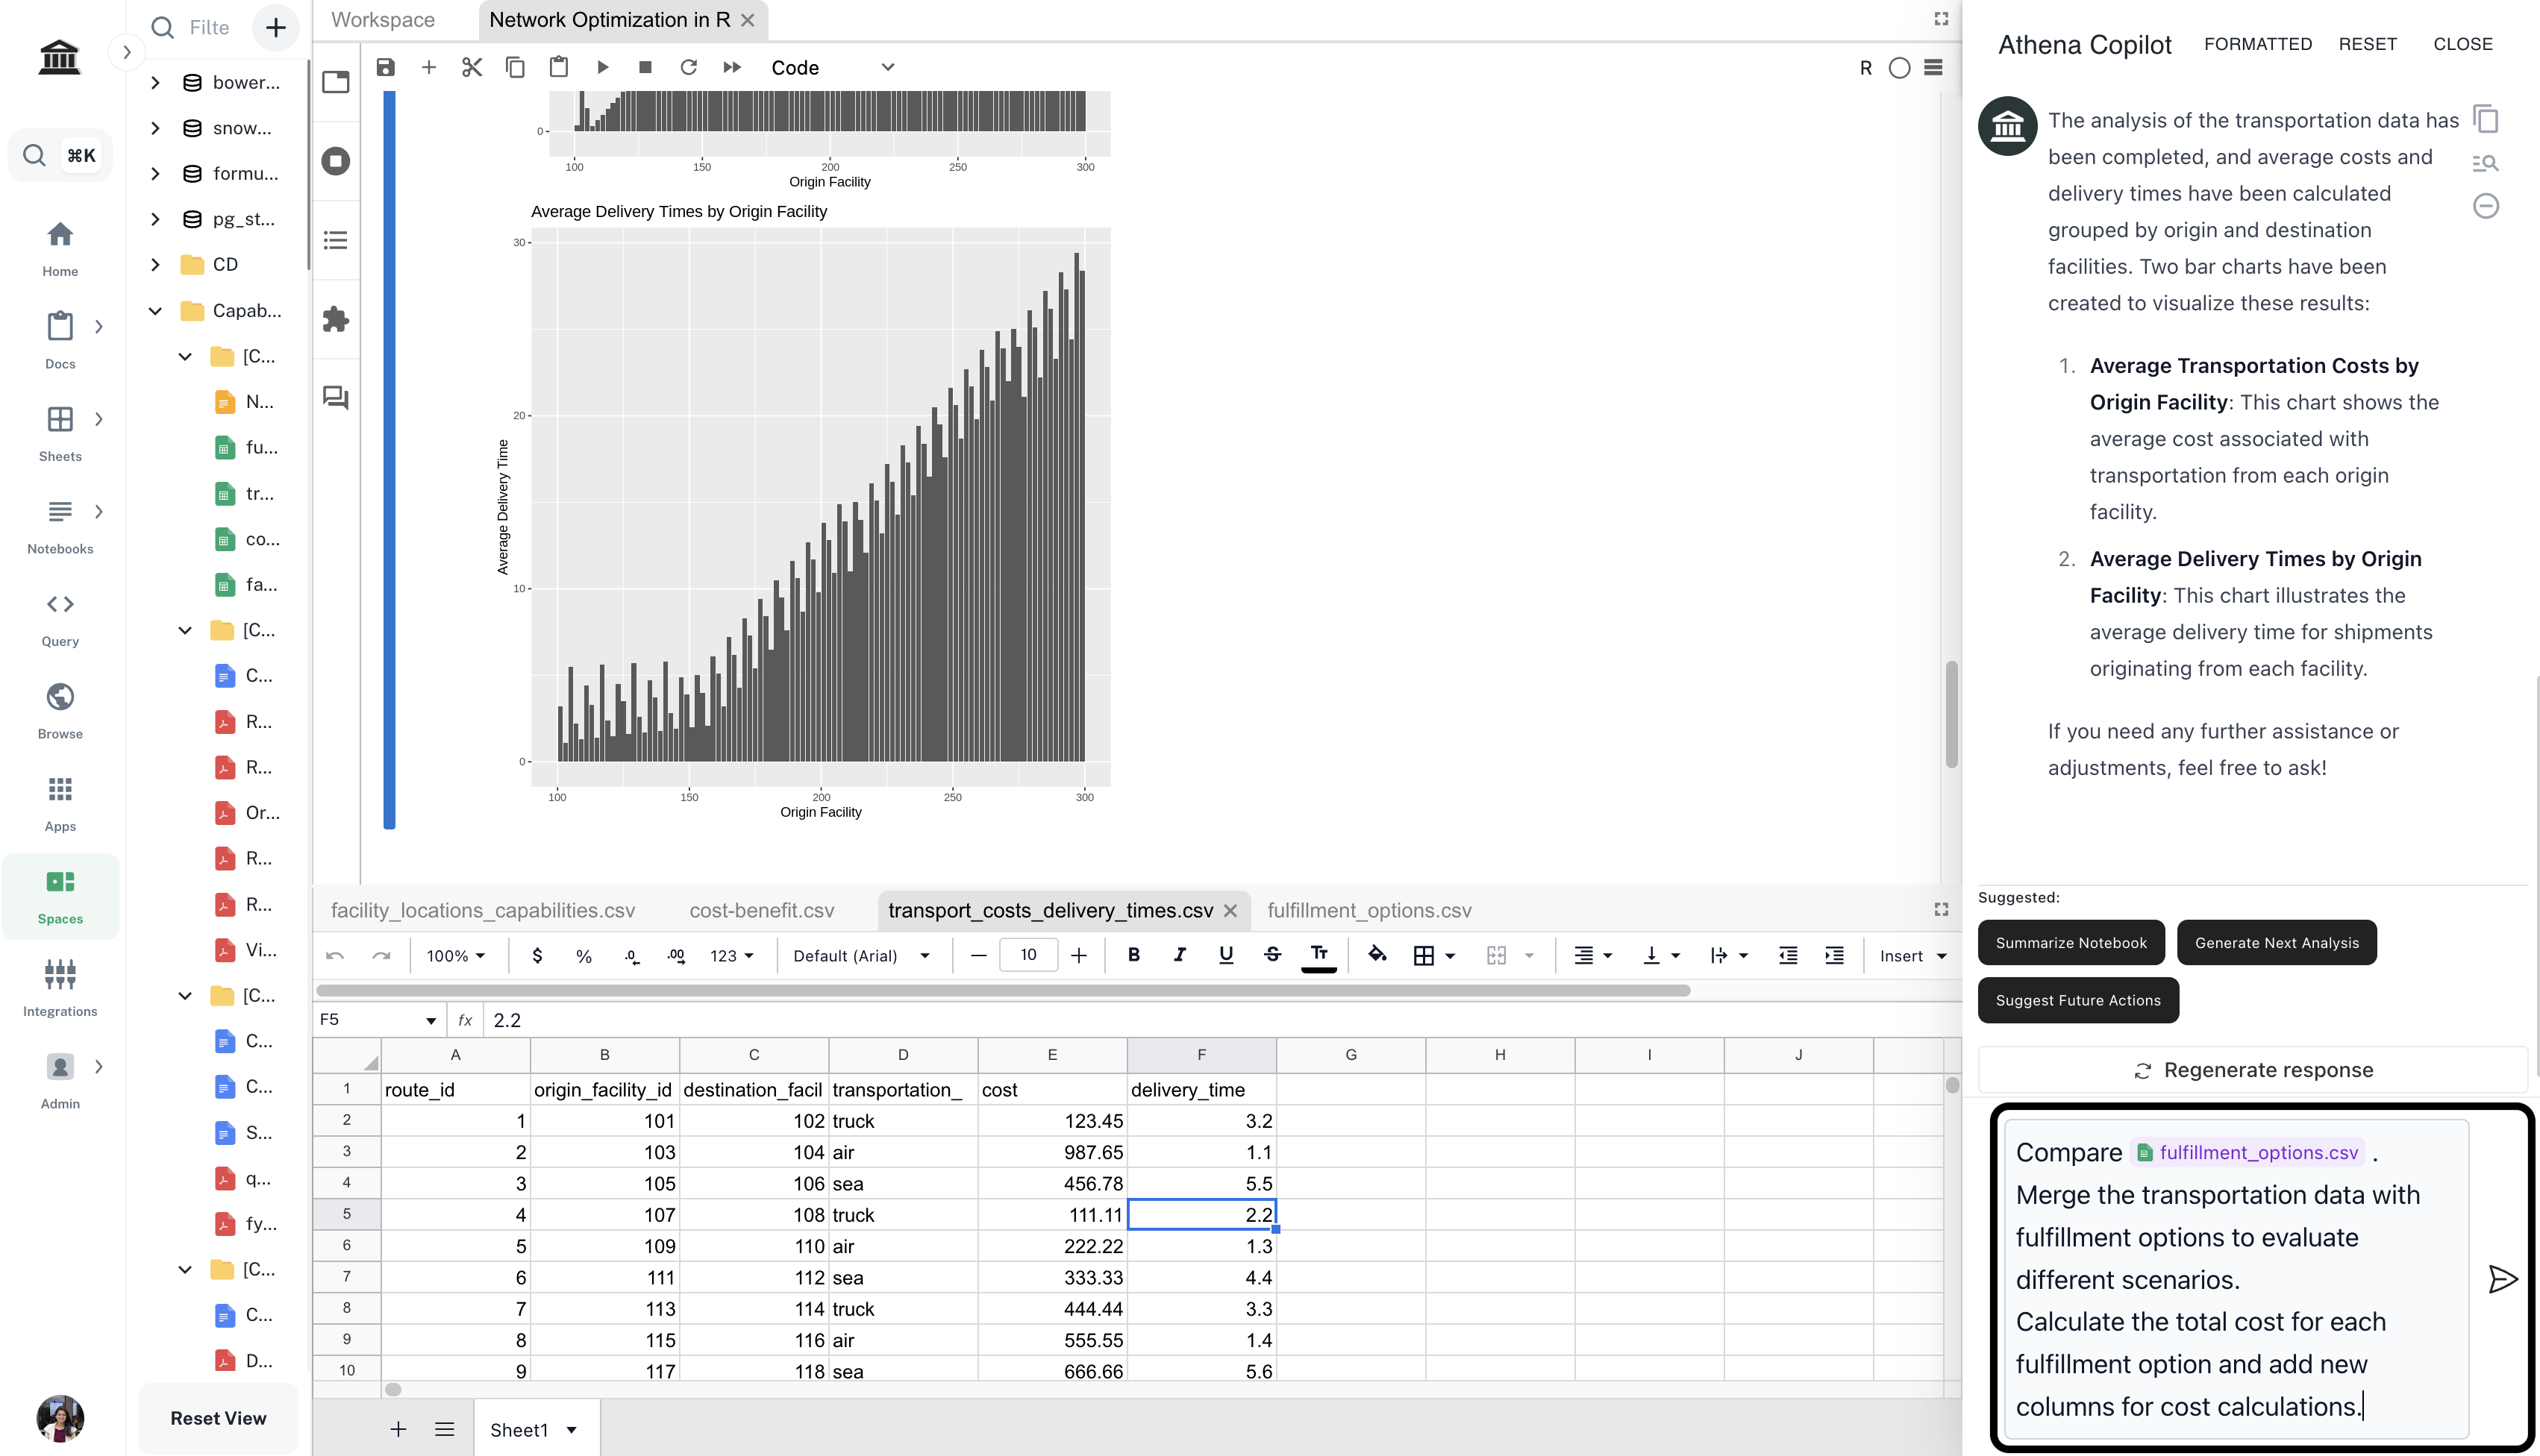This screenshot has width=2540, height=1456.
Task: Click the Summarize Notebook suggestion
Action: pyautogui.click(x=2070, y=942)
